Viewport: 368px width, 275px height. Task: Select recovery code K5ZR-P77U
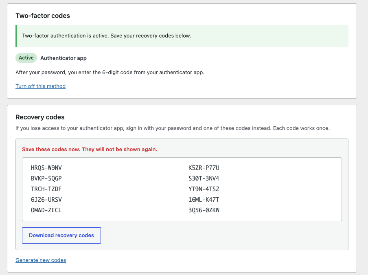tap(204, 168)
